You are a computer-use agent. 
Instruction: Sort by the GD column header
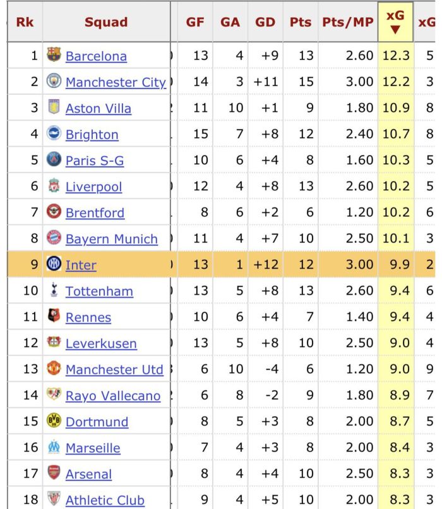(x=265, y=22)
